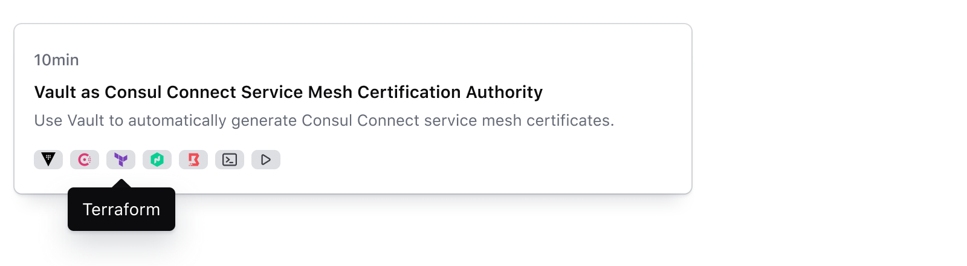Click the black inverted triangle Vault logo
Screen dimensions: 967x266
[x=48, y=160]
